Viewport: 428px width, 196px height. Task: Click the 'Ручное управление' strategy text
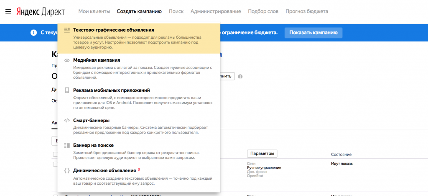click(x=264, y=168)
